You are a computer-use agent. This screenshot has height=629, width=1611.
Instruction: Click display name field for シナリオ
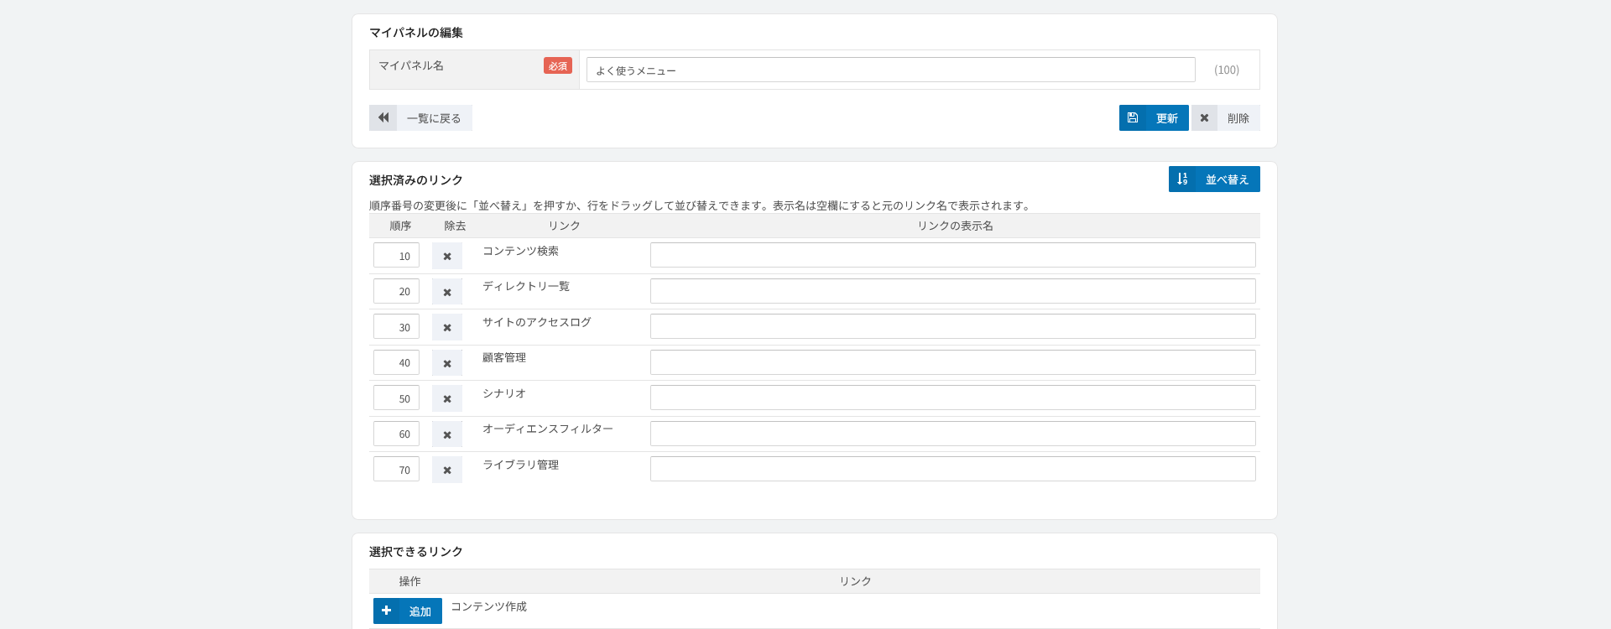(x=953, y=398)
